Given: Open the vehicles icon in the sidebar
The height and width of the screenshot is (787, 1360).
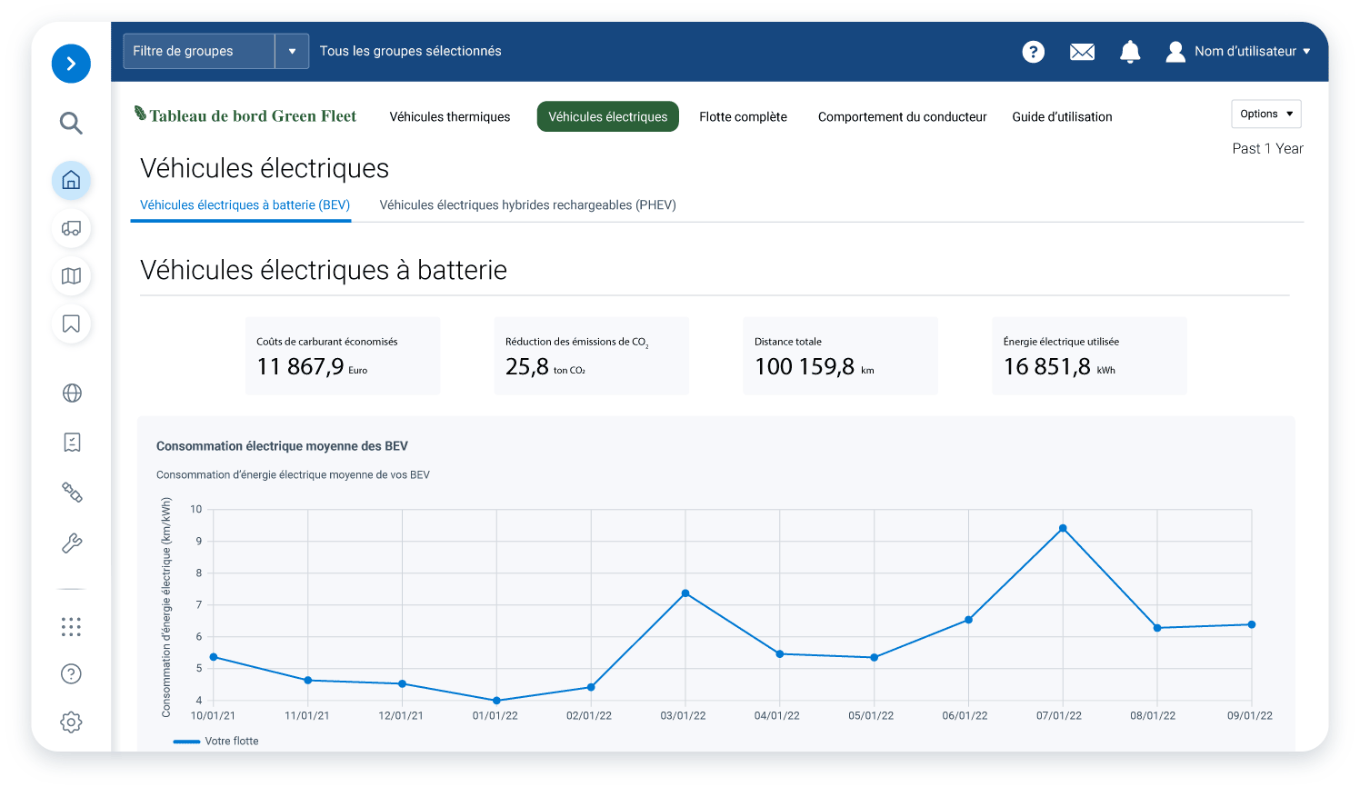Looking at the screenshot, I should point(71,229).
